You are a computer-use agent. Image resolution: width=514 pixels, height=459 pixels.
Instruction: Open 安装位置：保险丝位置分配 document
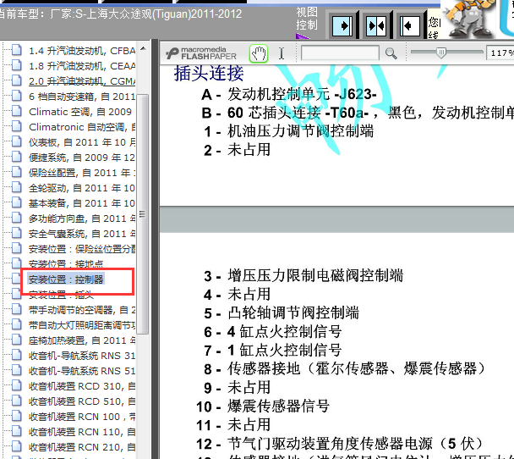tap(82, 249)
